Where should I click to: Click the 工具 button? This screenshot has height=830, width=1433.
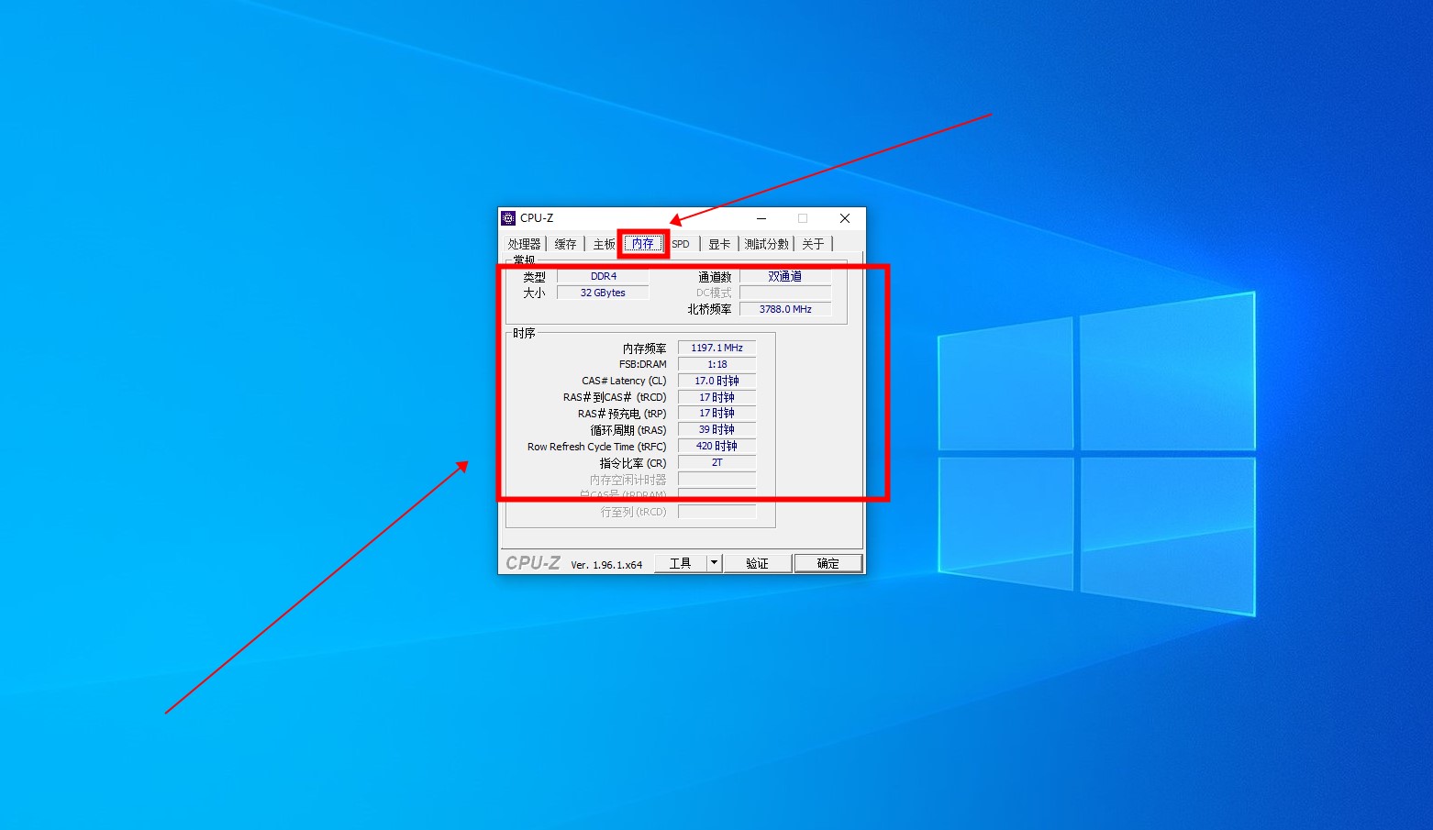click(681, 563)
